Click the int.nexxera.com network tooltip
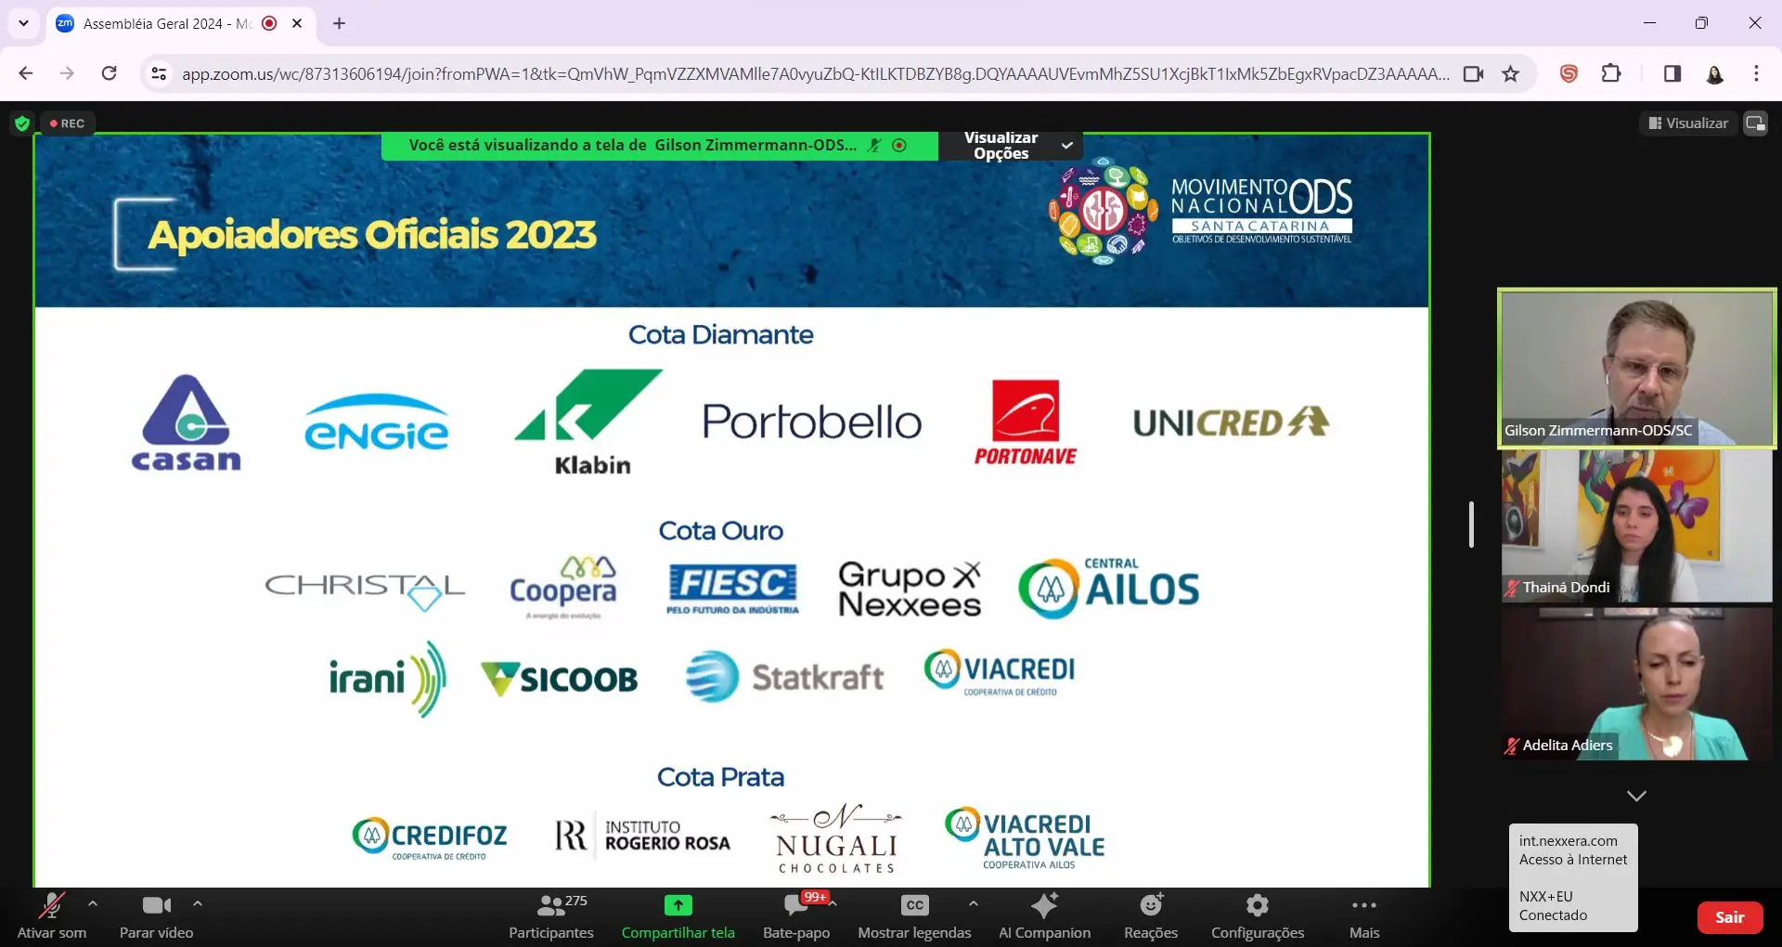This screenshot has width=1782, height=947. click(1573, 877)
